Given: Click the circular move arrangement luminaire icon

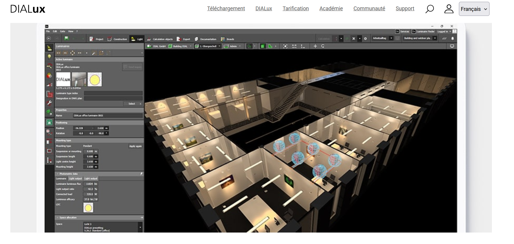Looking at the screenshot, I should coord(73,53).
